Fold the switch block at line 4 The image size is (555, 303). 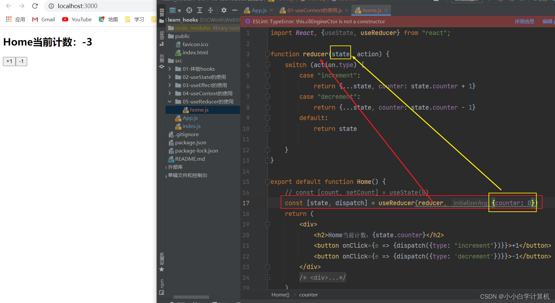[x=268, y=65]
